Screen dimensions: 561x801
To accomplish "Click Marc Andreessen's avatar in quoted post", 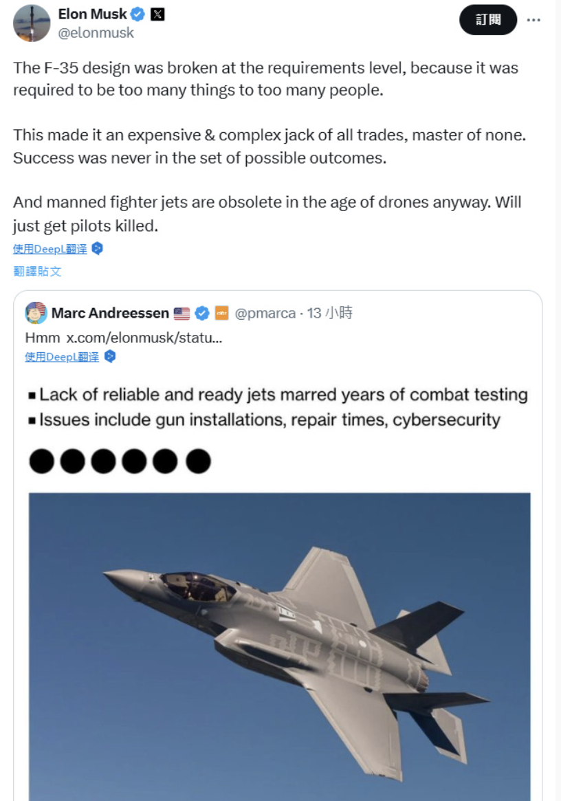I will click(x=36, y=313).
